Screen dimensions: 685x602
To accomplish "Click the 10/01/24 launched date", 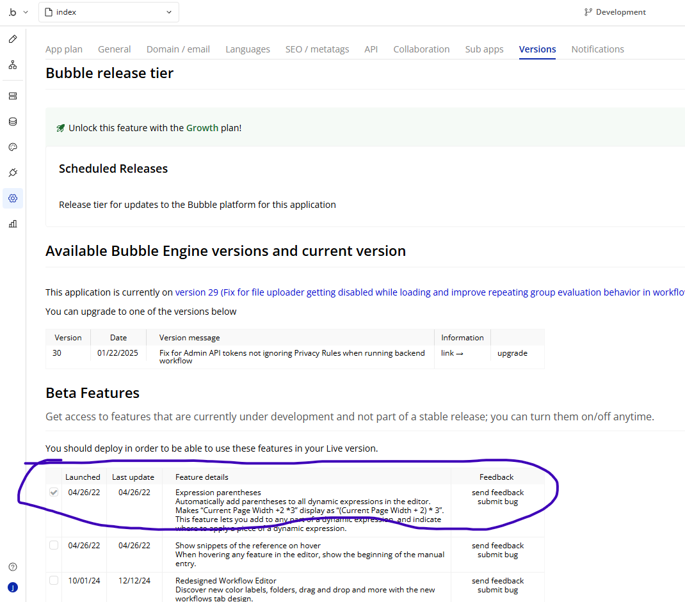I will tap(84, 581).
